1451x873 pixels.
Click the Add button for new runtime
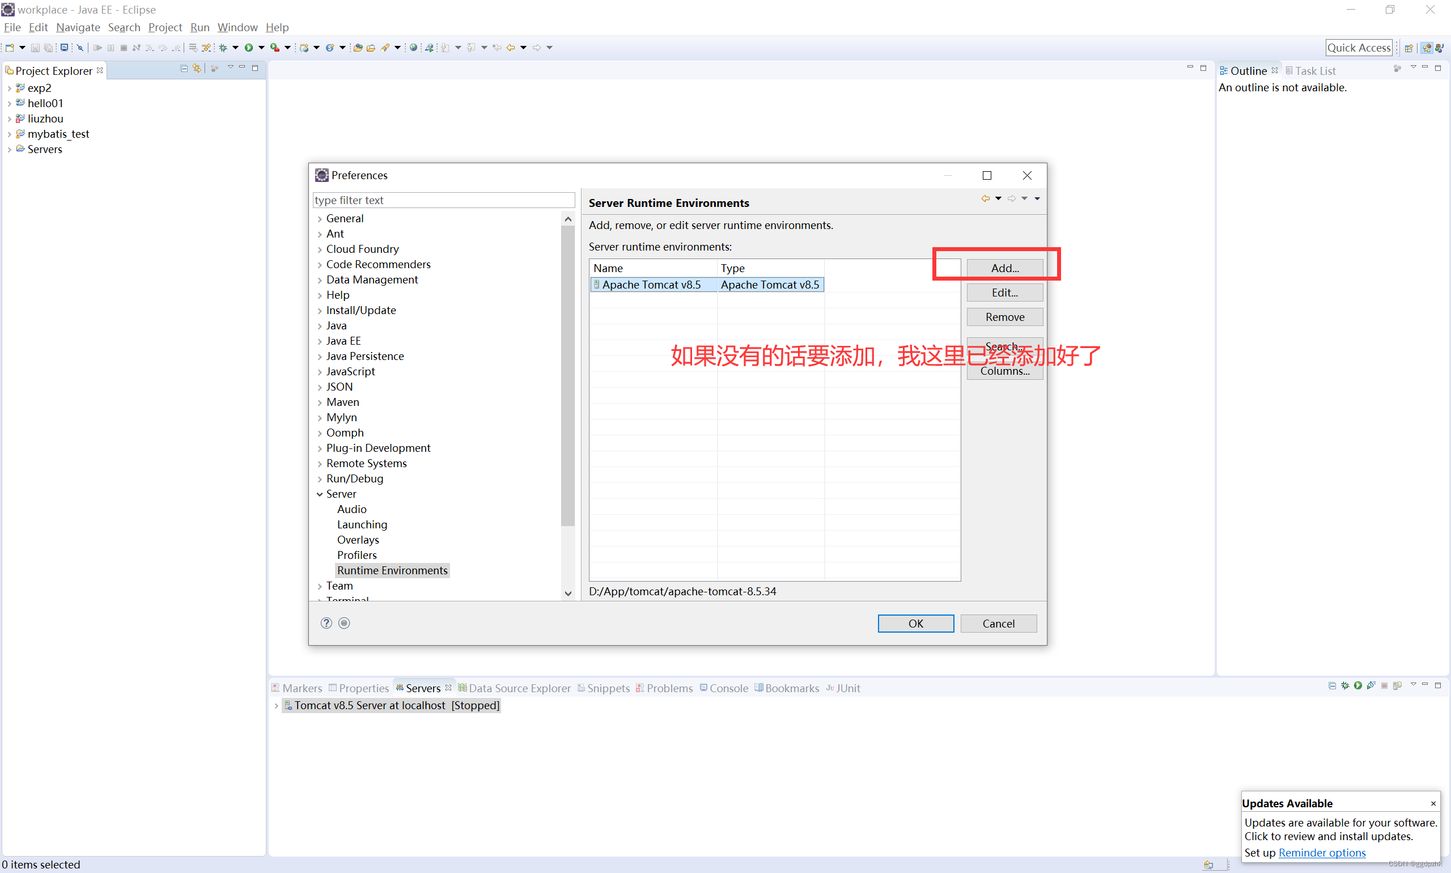[x=1003, y=268]
